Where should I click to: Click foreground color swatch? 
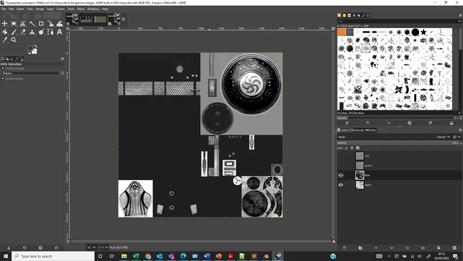pyautogui.click(x=30, y=48)
